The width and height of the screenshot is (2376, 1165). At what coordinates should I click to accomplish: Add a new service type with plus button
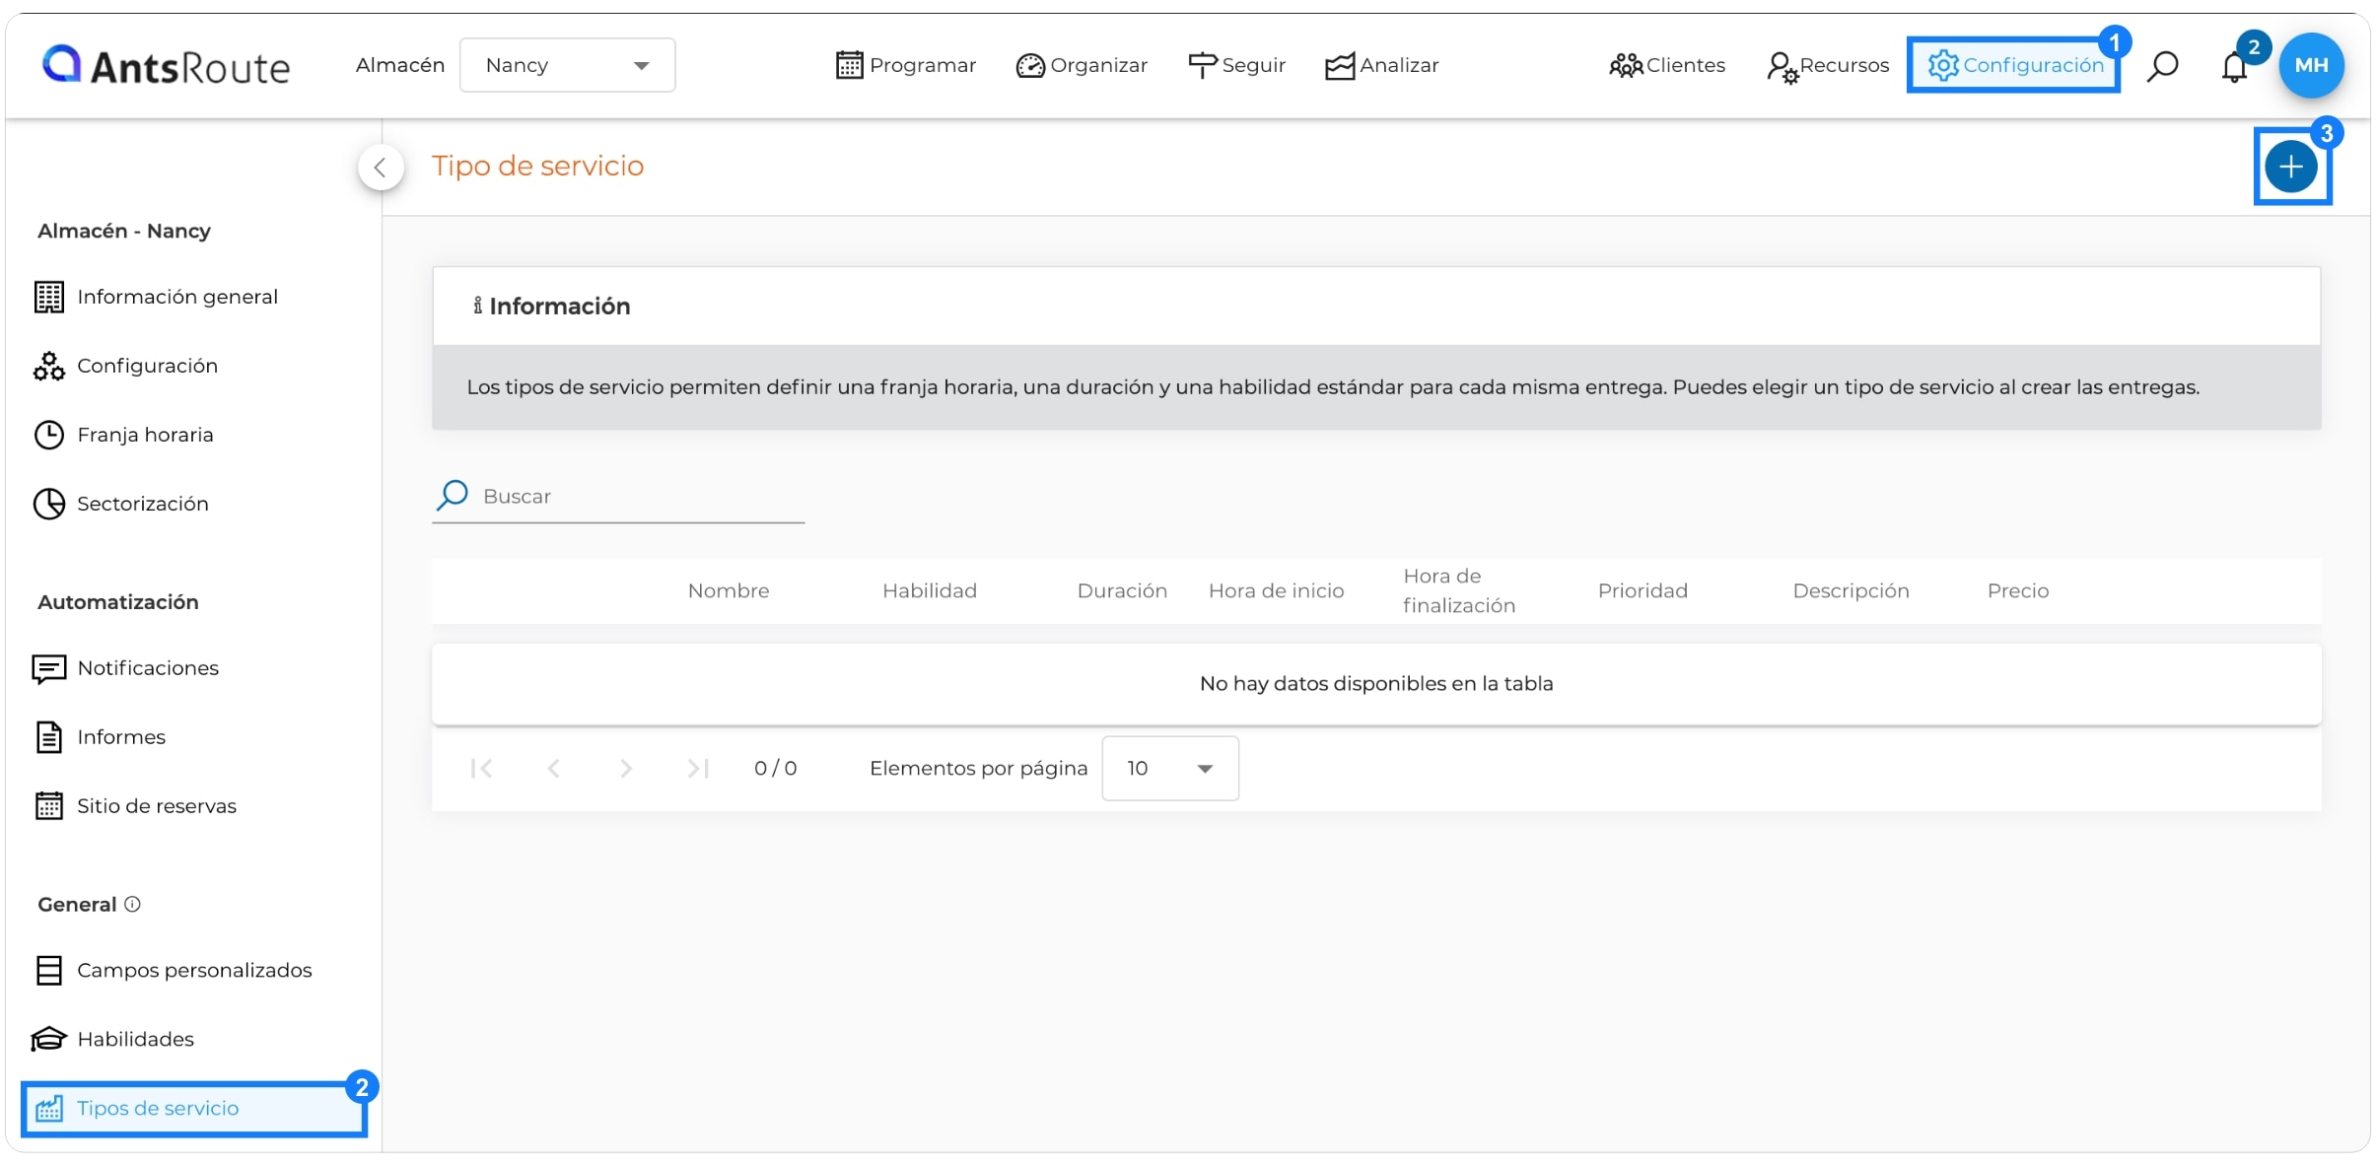[2291, 167]
